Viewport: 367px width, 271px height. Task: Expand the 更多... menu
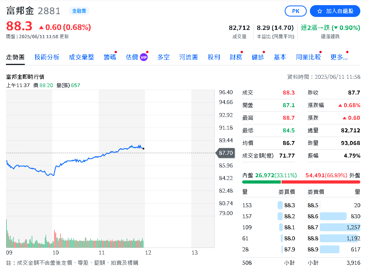pyautogui.click(x=339, y=57)
